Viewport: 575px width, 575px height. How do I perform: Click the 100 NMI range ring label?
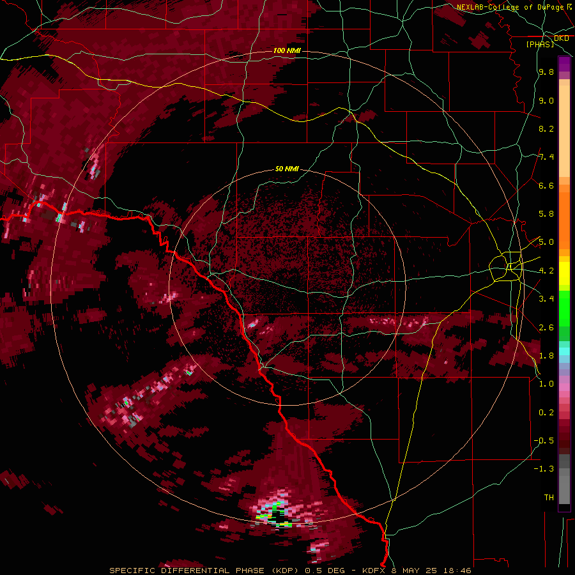coord(287,50)
